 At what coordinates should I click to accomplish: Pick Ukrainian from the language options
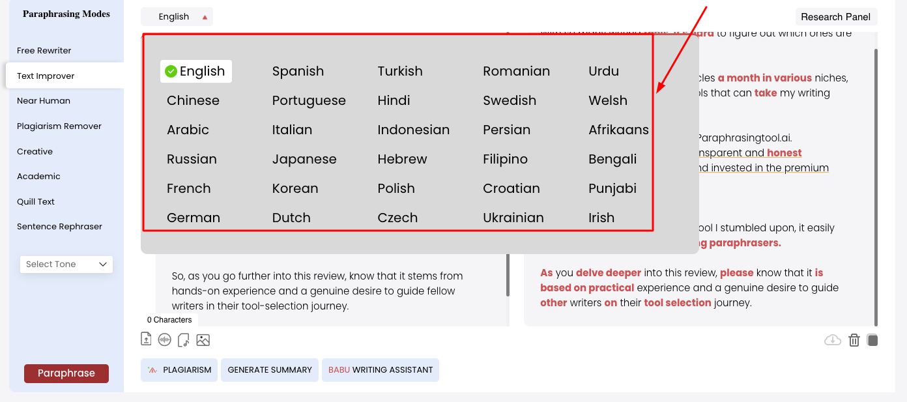coord(513,218)
